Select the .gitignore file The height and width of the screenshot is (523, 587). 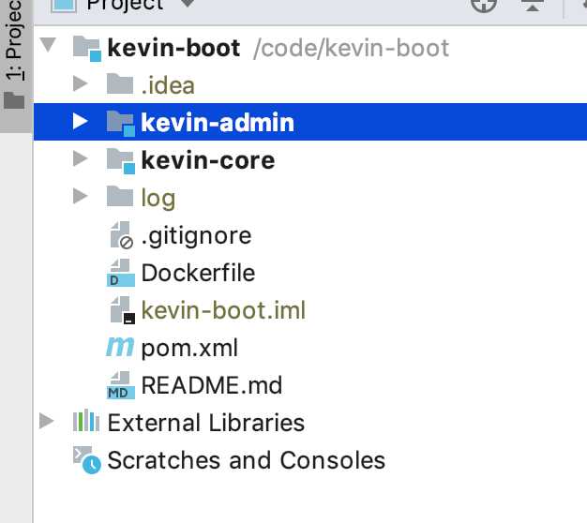pyautogui.click(x=195, y=235)
